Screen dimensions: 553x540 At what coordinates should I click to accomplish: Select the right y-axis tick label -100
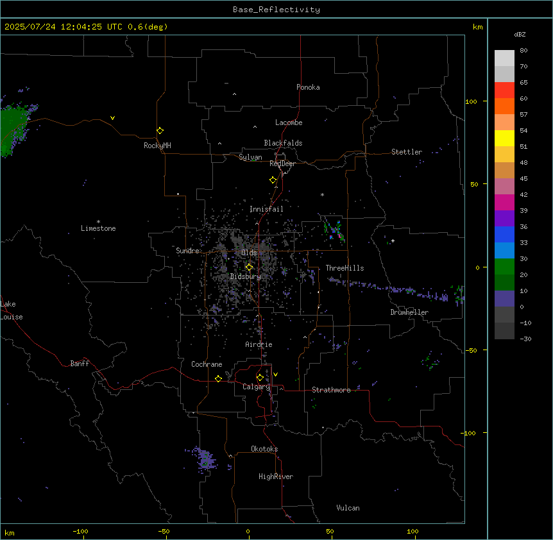[470, 433]
